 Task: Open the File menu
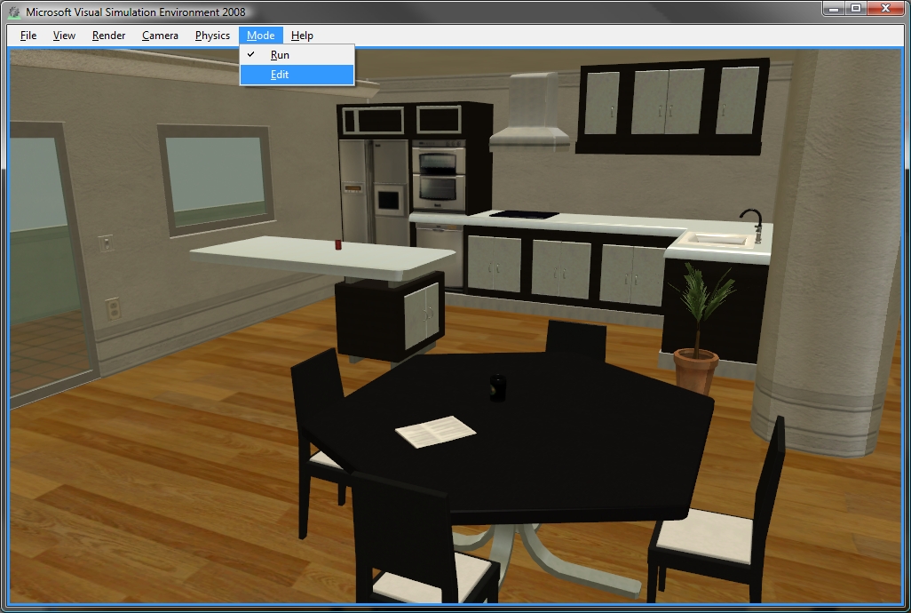click(27, 36)
